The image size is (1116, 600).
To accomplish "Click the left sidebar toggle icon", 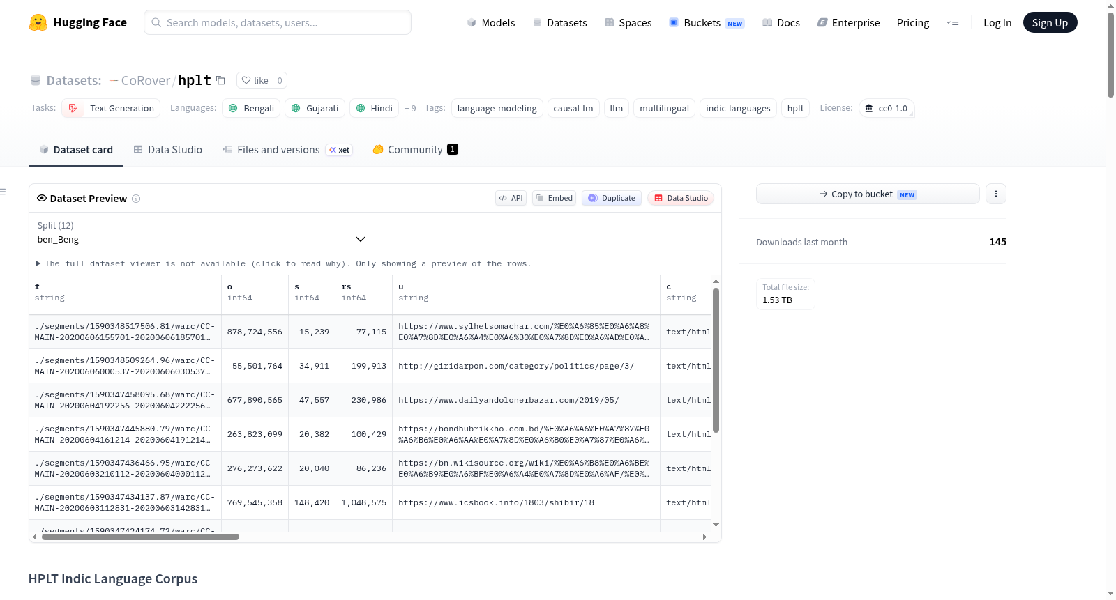I will (3, 192).
